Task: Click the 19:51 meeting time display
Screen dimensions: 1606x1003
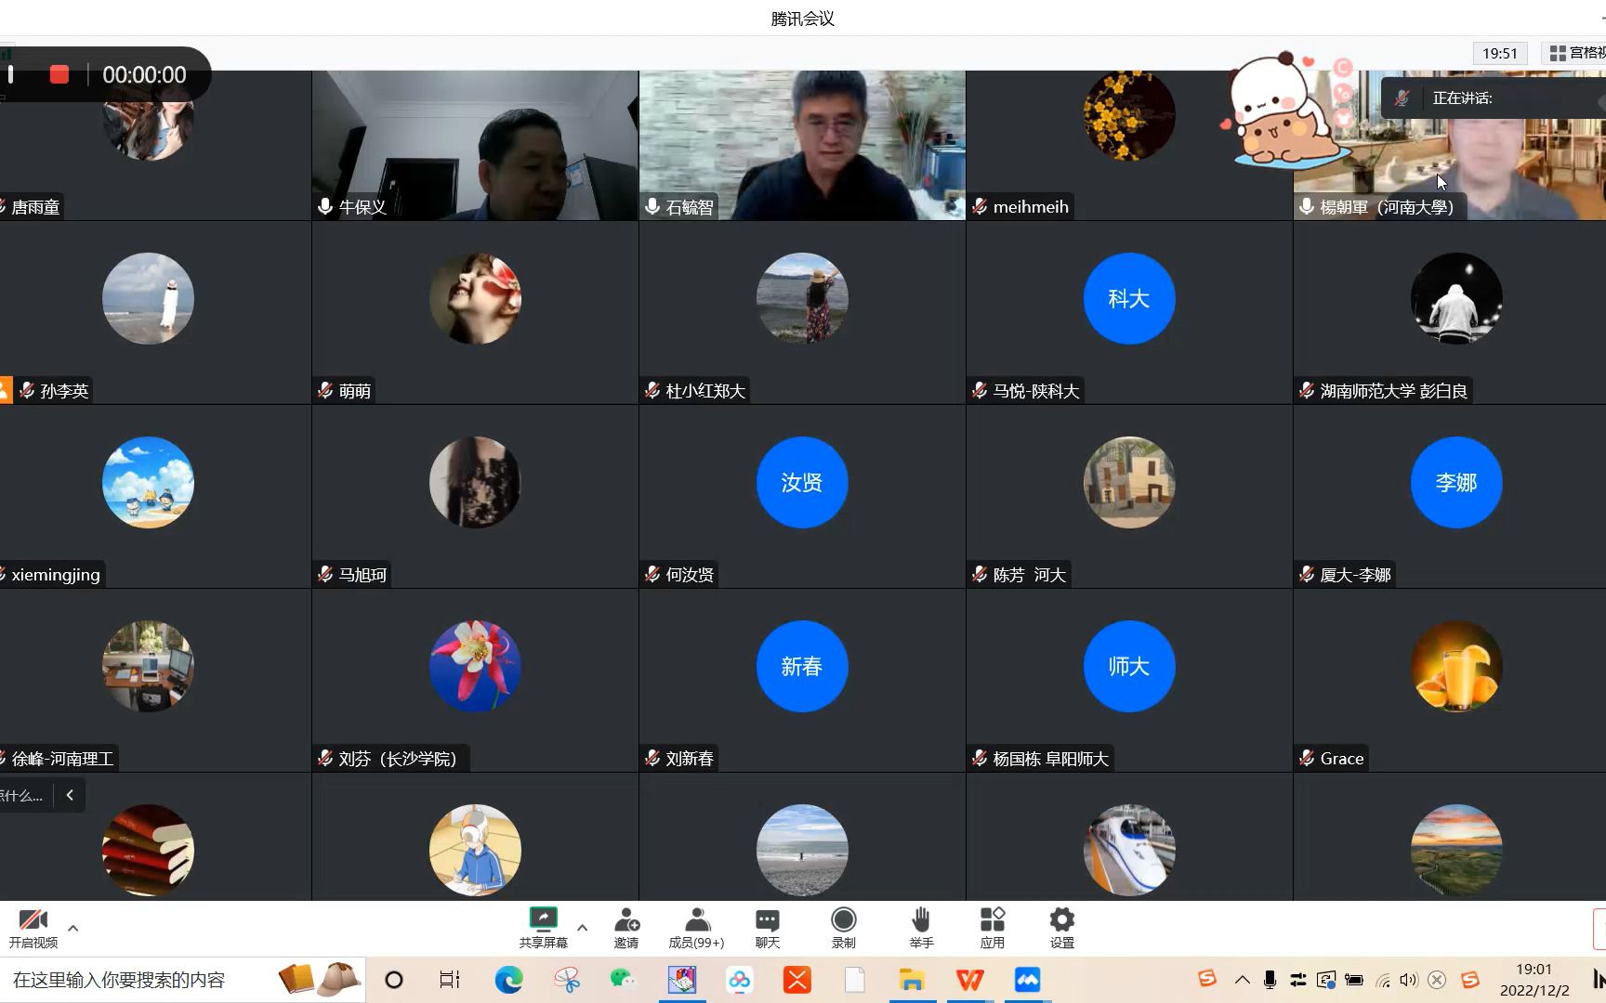Action: 1500,53
